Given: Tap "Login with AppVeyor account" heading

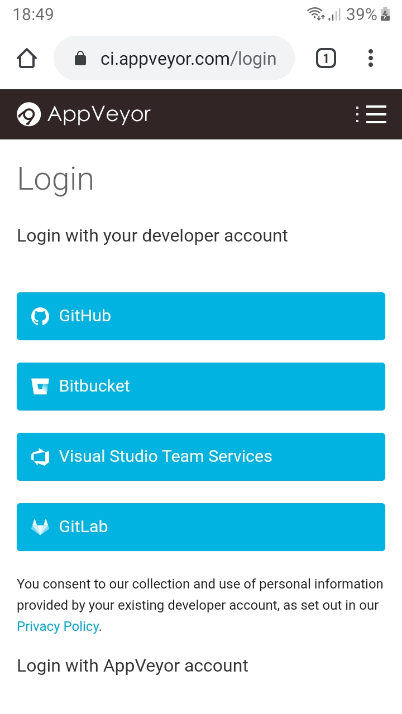Looking at the screenshot, I should click(132, 665).
